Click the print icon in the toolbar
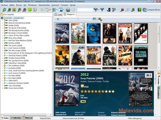The image size is (161, 120). click(x=68, y=10)
